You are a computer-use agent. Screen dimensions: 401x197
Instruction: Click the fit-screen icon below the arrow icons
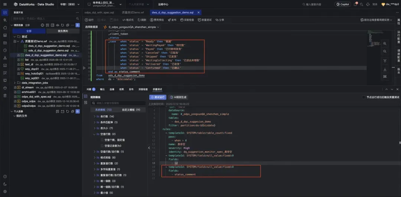pos(385,76)
